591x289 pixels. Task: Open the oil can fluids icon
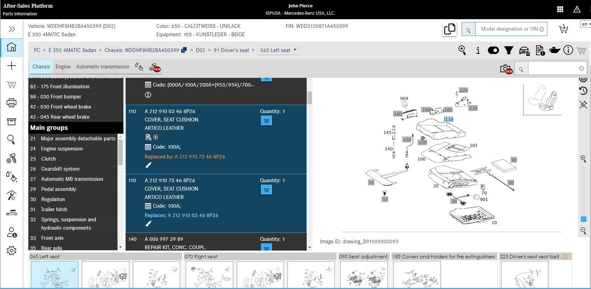tap(554, 51)
